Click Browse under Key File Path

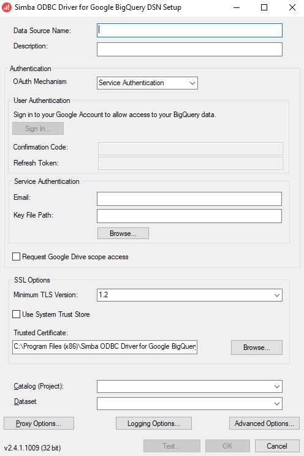123,234
